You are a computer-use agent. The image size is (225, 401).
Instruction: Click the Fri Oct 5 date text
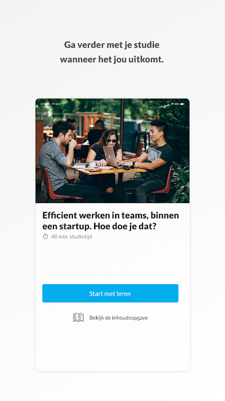56,104
